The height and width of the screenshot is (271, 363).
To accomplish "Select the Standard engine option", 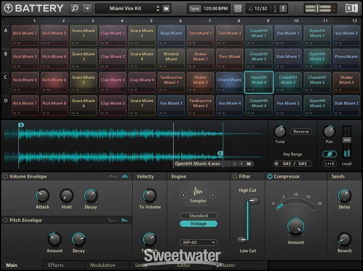I will (x=199, y=216).
